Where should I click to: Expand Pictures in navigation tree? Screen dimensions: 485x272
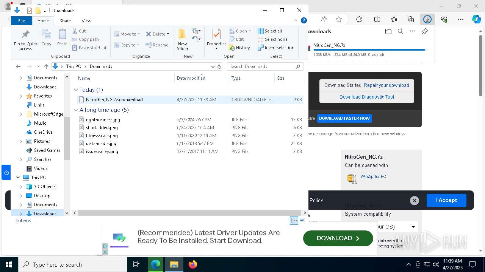21,141
